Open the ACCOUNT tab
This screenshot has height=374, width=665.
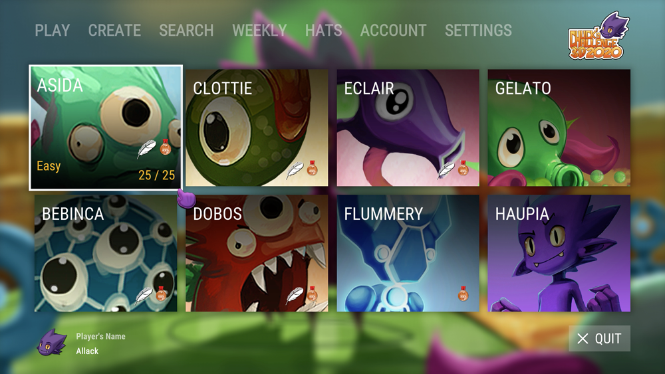393,31
